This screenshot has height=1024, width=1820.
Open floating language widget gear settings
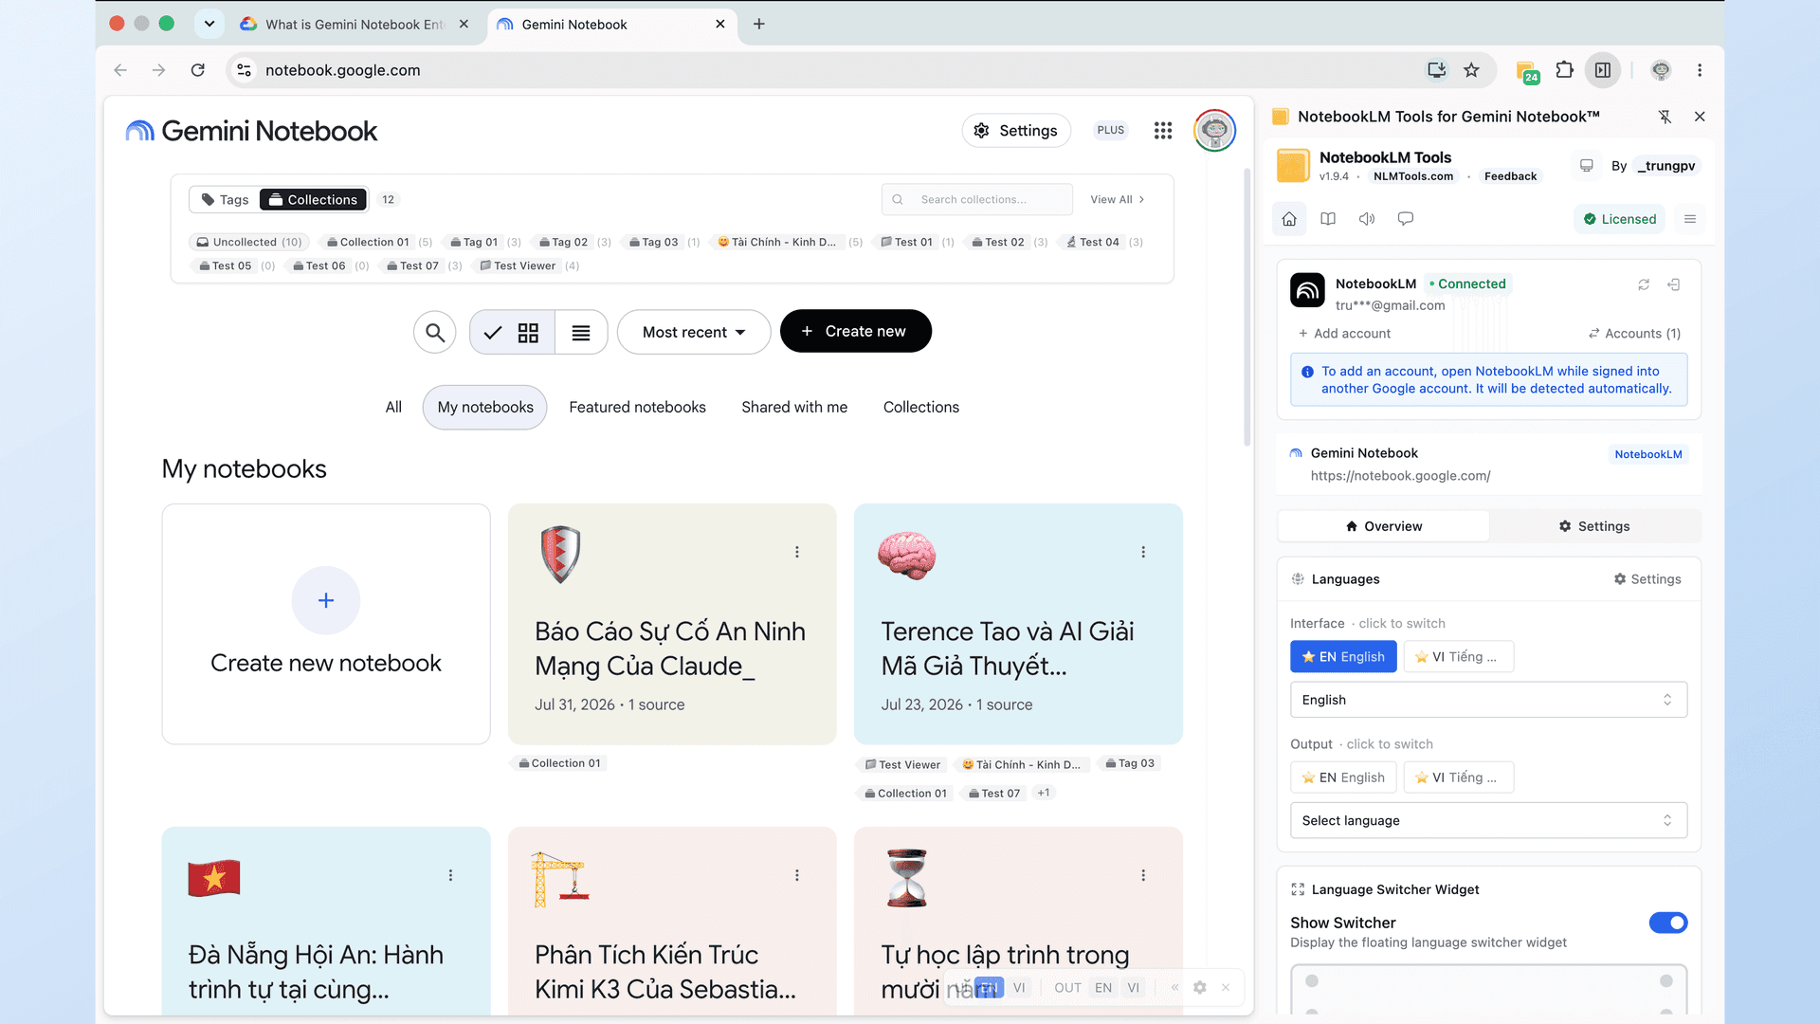1200,988
